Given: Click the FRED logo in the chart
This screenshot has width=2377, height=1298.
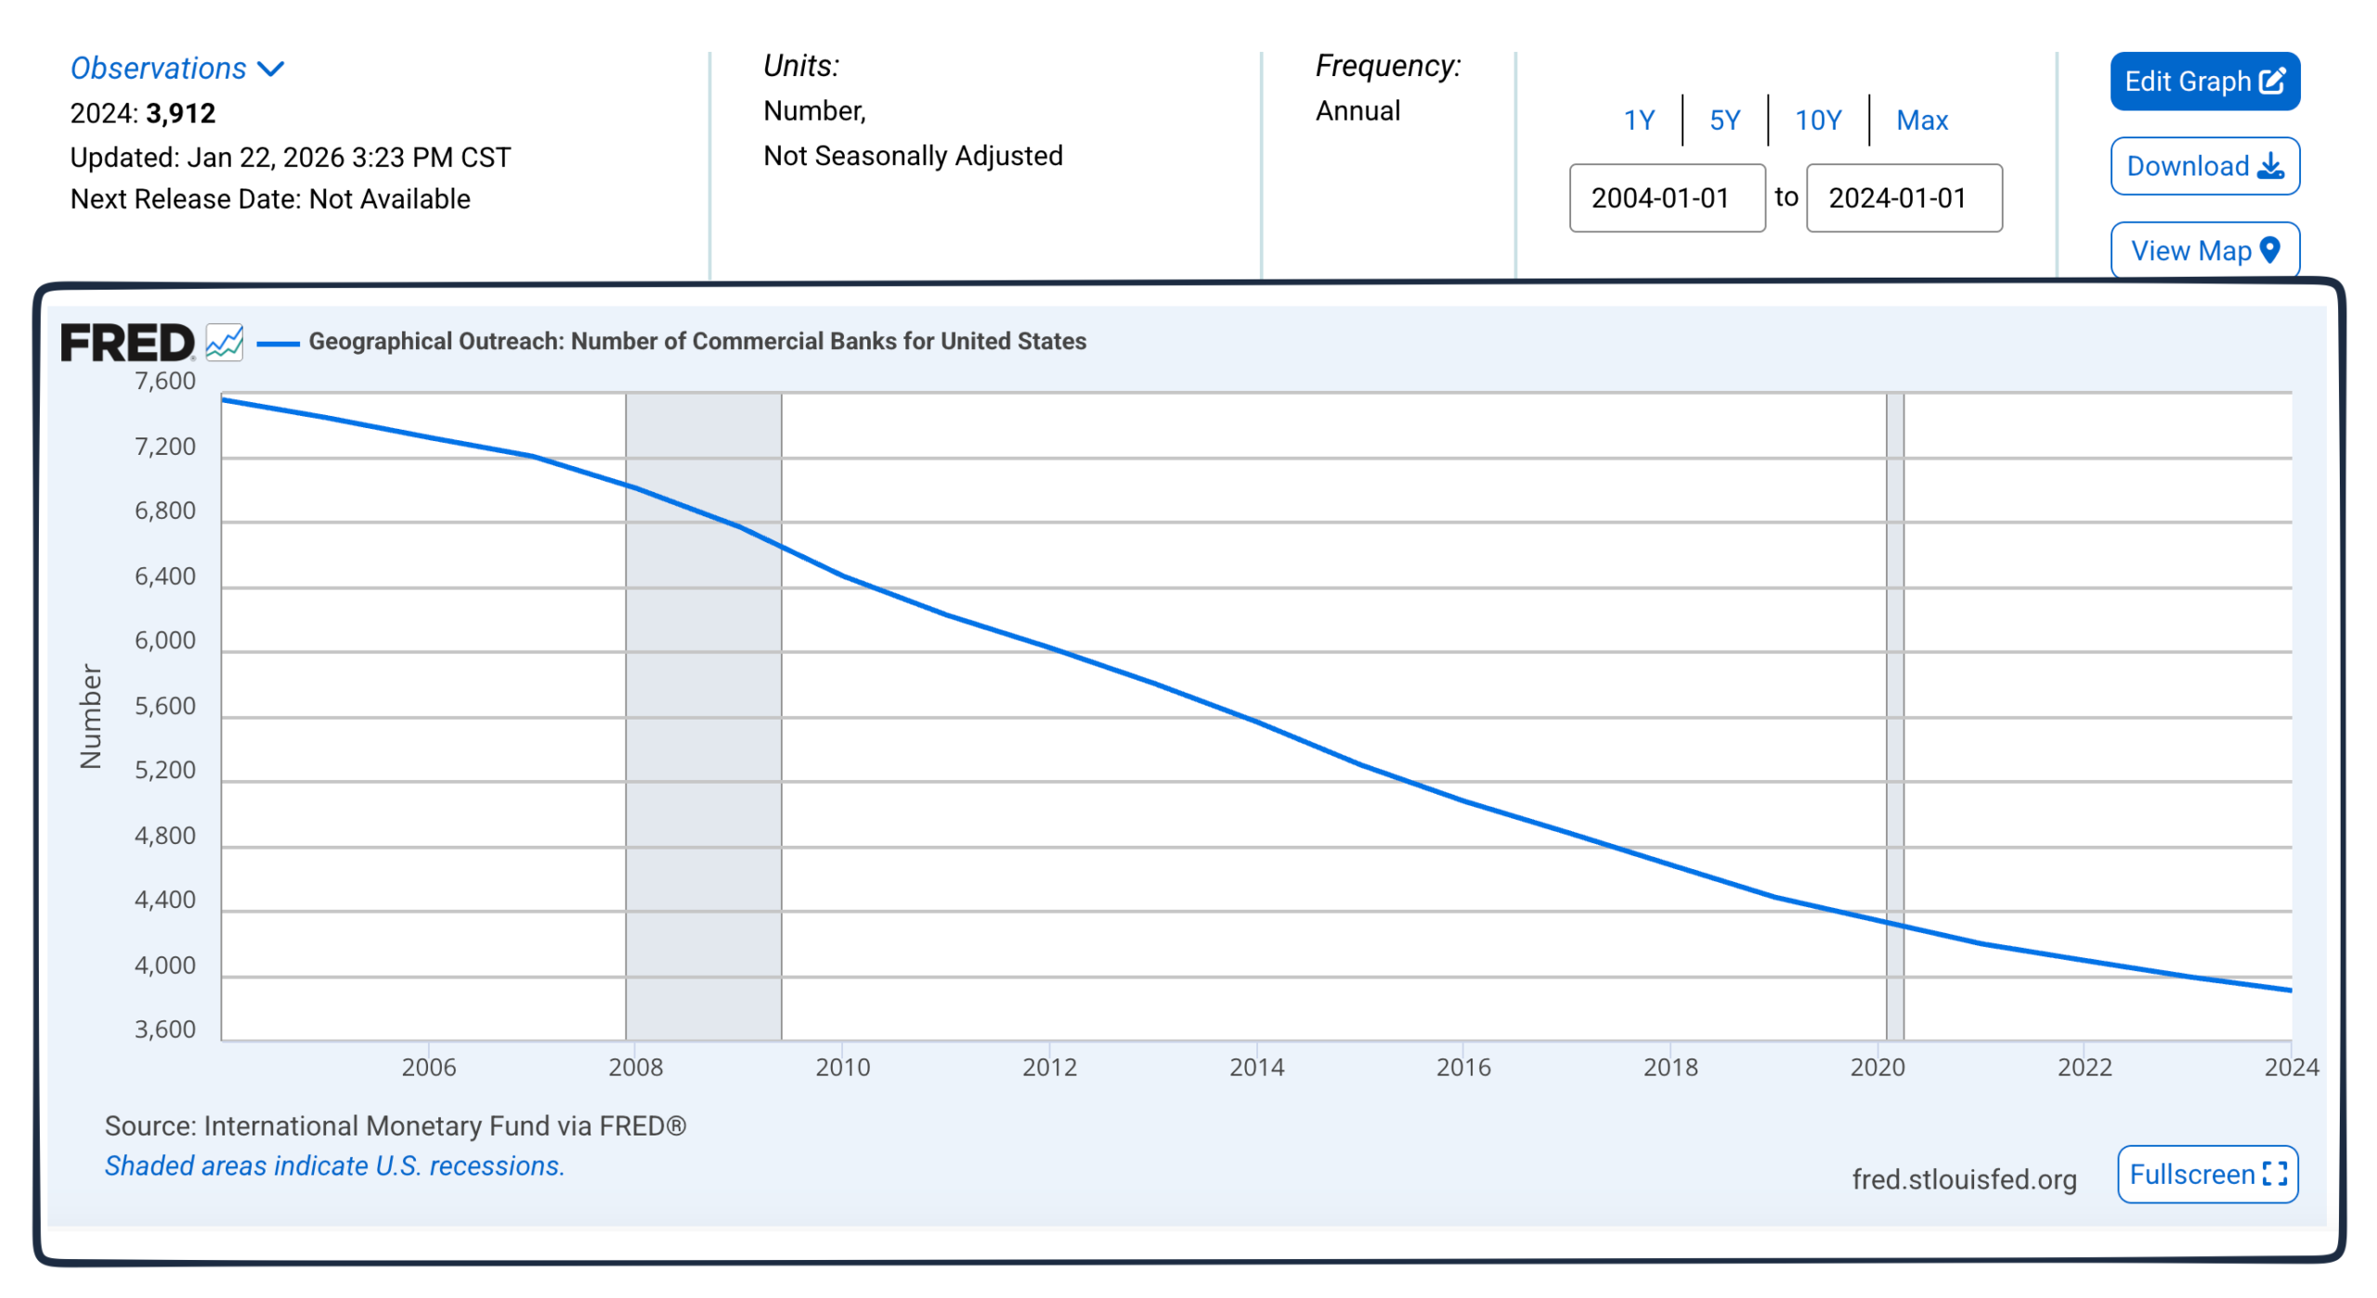Looking at the screenshot, I should tap(127, 343).
